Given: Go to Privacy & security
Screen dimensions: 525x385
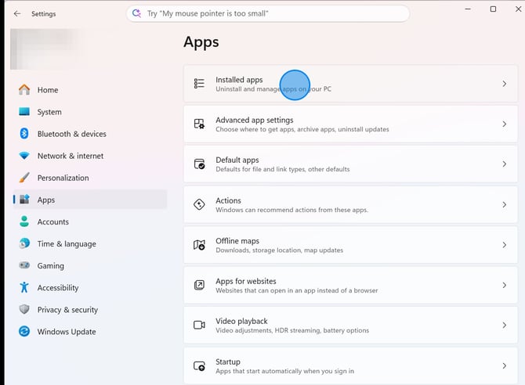Looking at the screenshot, I should pos(90,310).
